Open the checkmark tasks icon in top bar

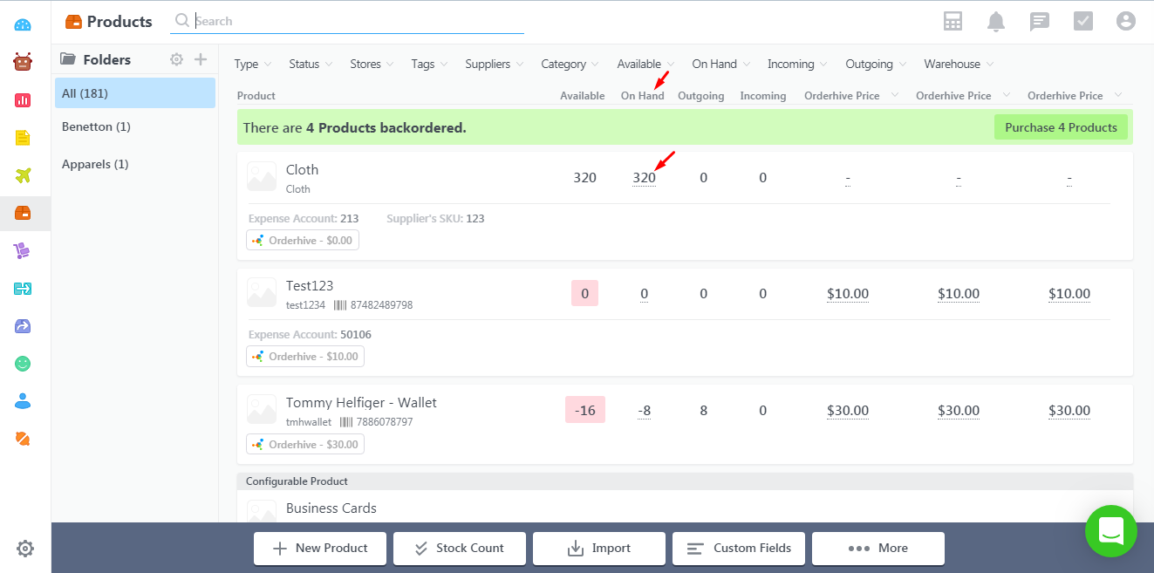pos(1082,22)
